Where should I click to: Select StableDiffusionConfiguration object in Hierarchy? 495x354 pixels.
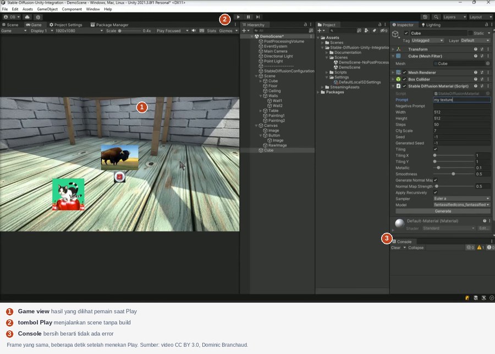[x=287, y=71]
